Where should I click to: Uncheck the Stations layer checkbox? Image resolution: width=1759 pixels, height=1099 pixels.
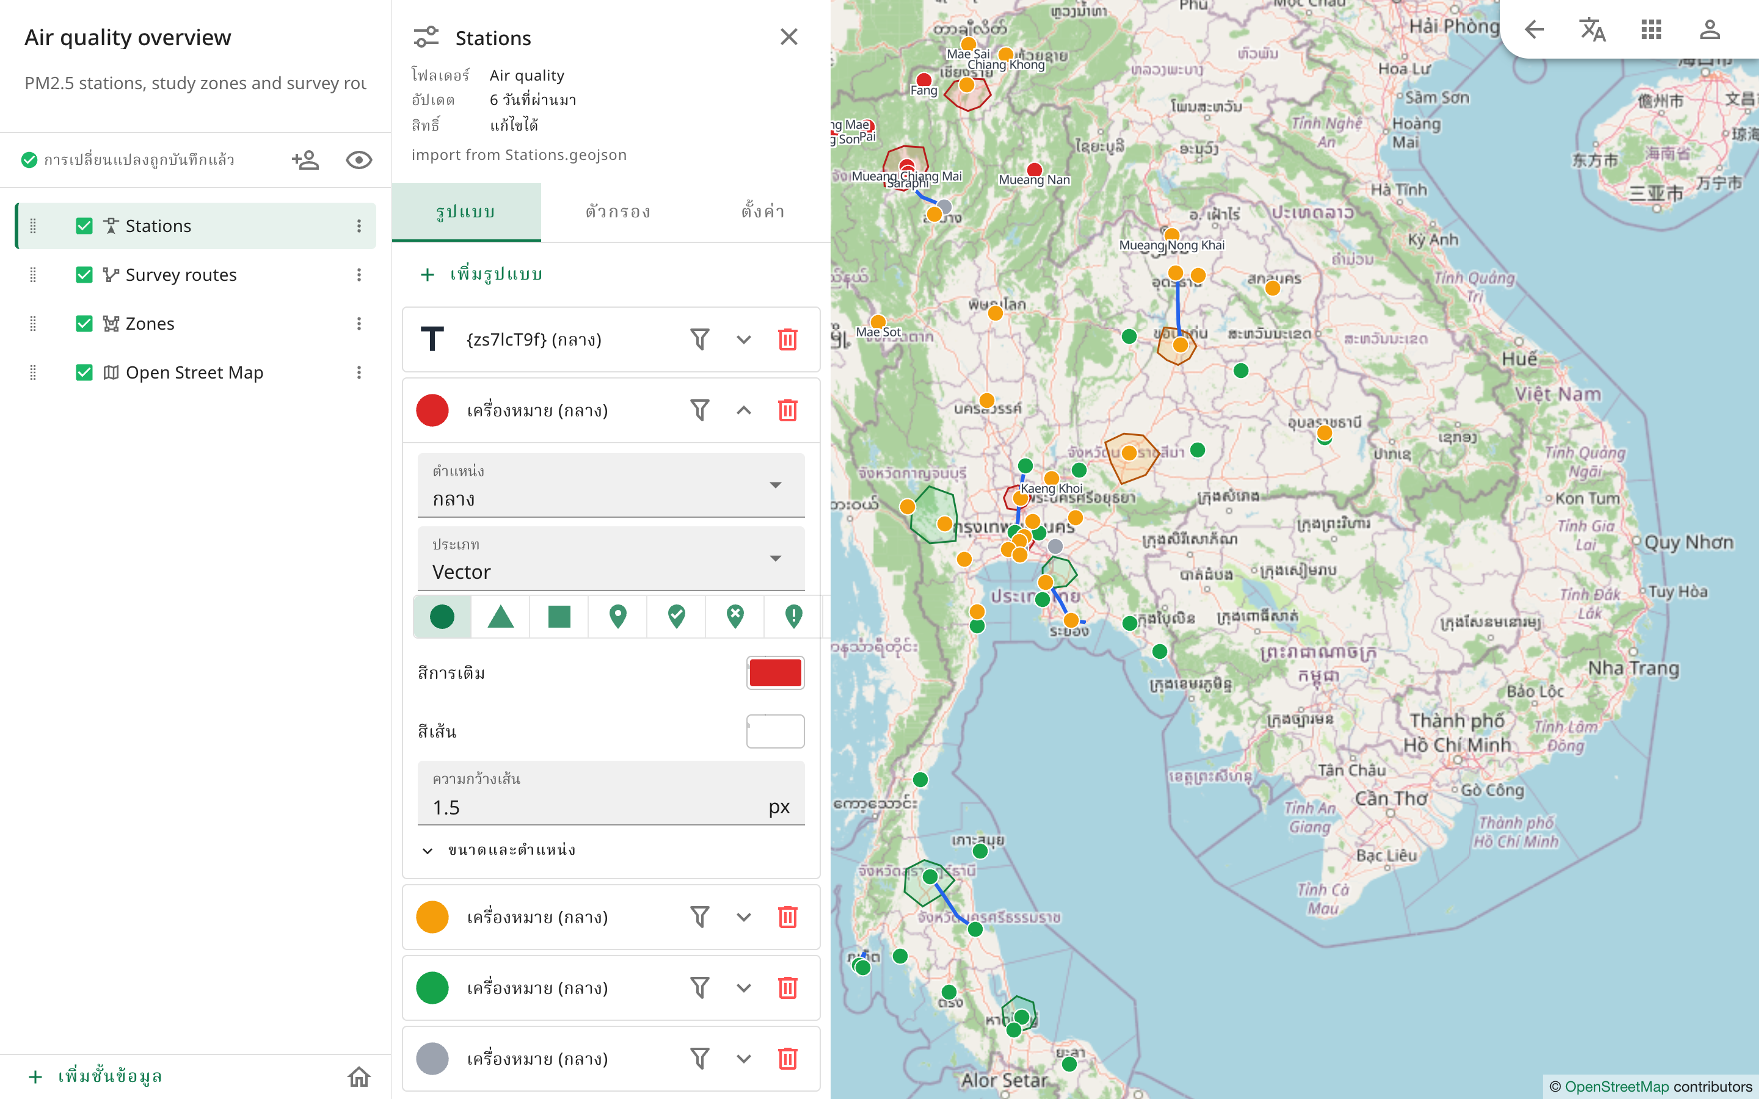[84, 226]
